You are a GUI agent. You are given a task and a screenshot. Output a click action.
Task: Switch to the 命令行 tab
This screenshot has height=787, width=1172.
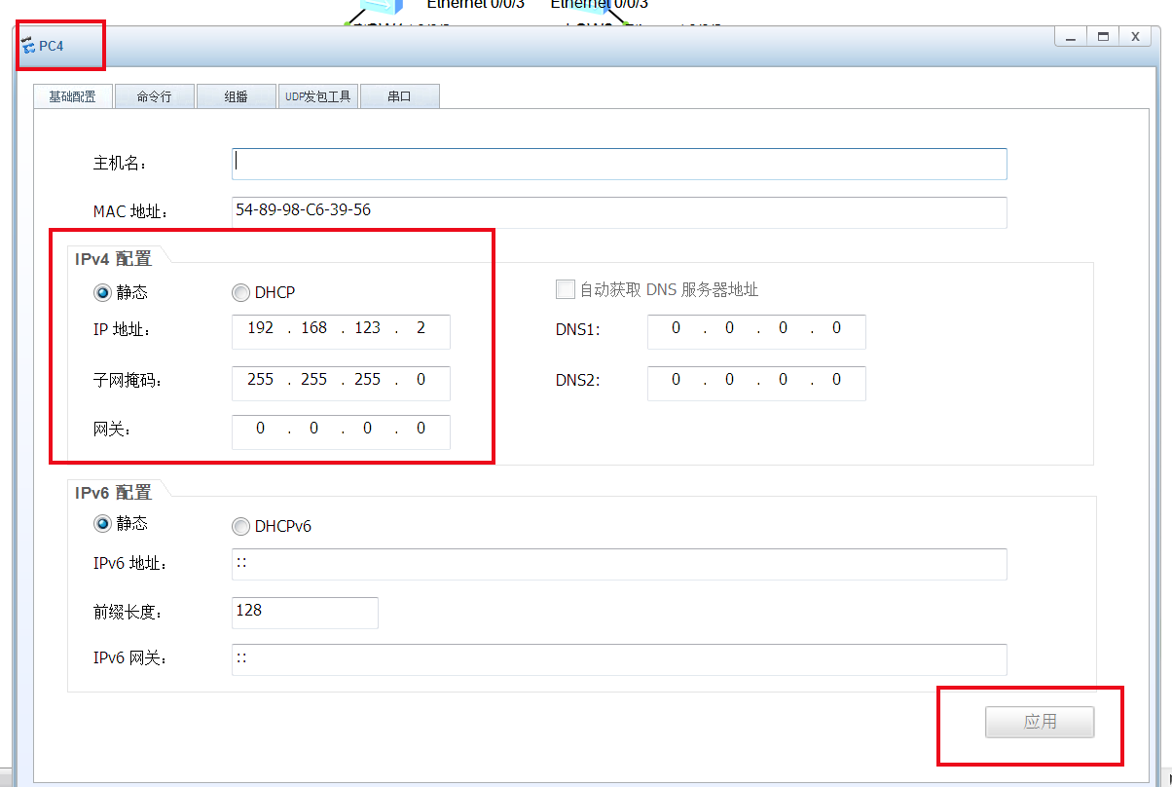154,96
